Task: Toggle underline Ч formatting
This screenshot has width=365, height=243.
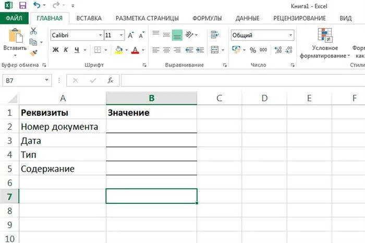Action: click(77, 50)
